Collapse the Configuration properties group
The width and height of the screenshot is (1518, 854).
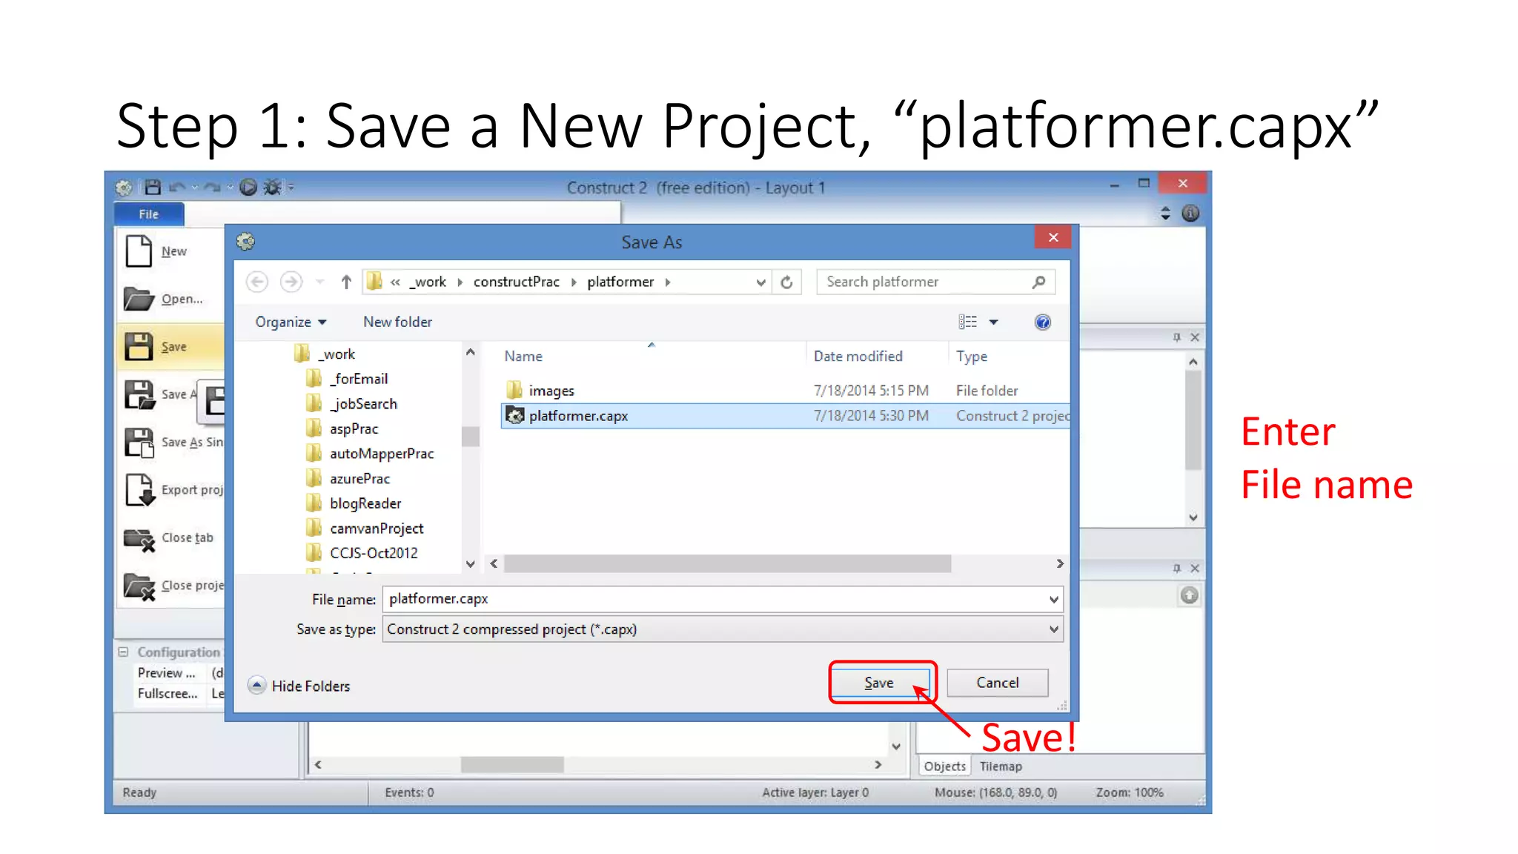[123, 652]
